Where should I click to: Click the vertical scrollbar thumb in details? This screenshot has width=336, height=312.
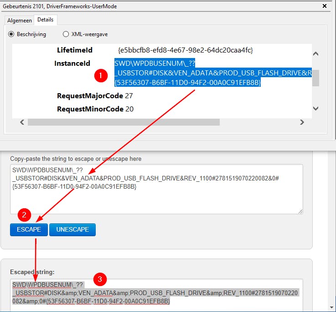click(315, 78)
